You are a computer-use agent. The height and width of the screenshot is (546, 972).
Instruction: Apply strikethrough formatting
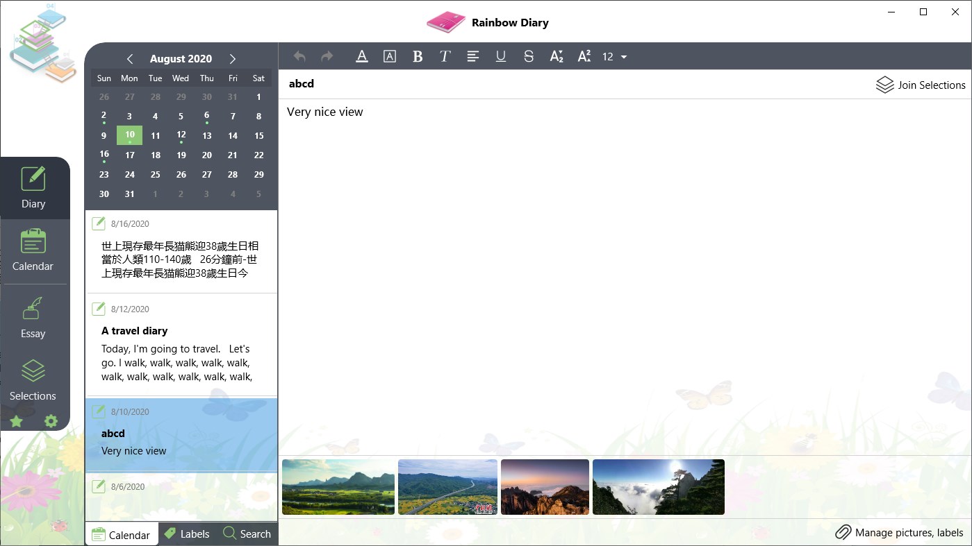[529, 56]
